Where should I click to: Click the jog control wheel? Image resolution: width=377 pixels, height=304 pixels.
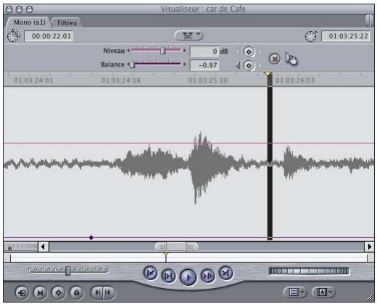pos(309,271)
